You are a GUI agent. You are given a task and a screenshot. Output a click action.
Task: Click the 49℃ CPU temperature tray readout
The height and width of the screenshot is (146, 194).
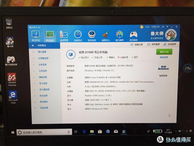(x=168, y=131)
